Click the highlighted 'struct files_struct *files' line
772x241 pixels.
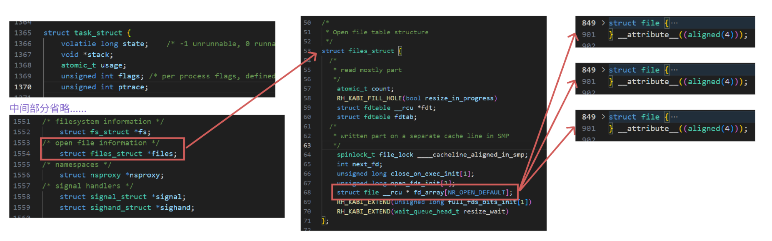118,154
